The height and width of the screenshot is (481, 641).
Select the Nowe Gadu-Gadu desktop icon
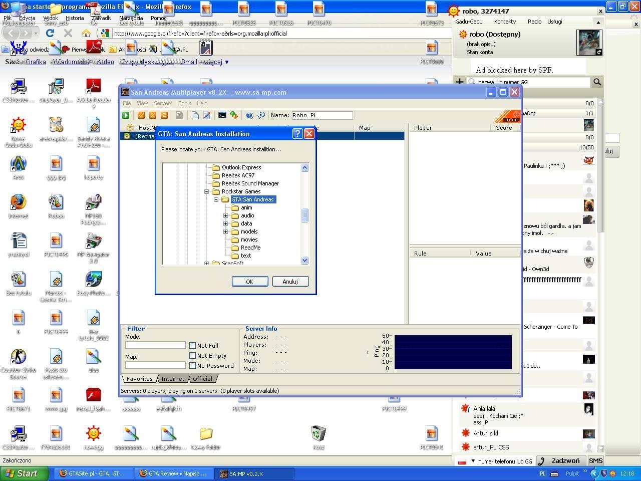(x=19, y=132)
